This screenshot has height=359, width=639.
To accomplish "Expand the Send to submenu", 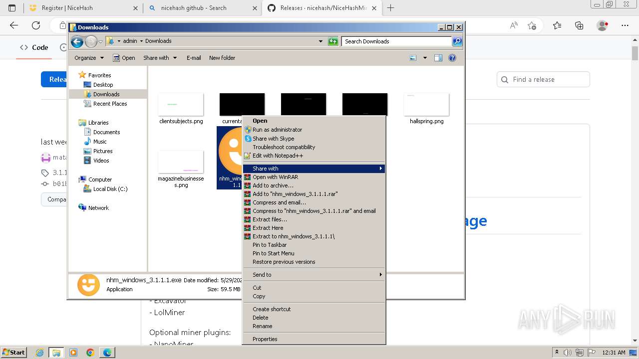I will [314, 275].
